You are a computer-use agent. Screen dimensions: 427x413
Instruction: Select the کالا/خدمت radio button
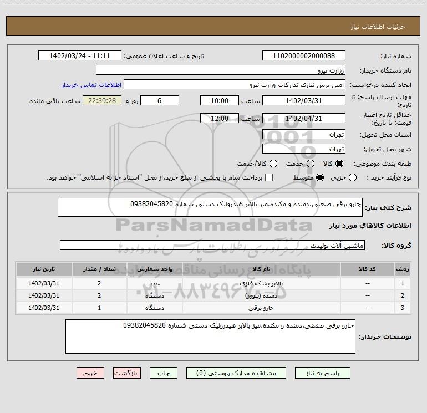pyautogui.click(x=273, y=164)
